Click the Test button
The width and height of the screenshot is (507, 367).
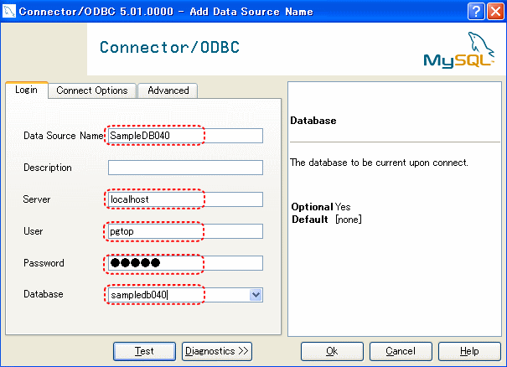pyautogui.click(x=144, y=351)
